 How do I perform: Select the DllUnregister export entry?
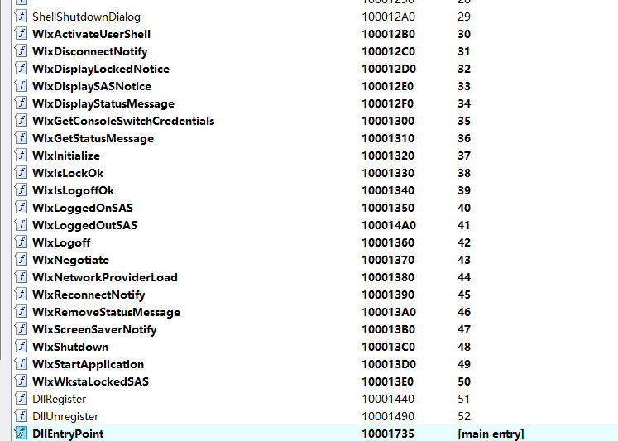tap(65, 416)
